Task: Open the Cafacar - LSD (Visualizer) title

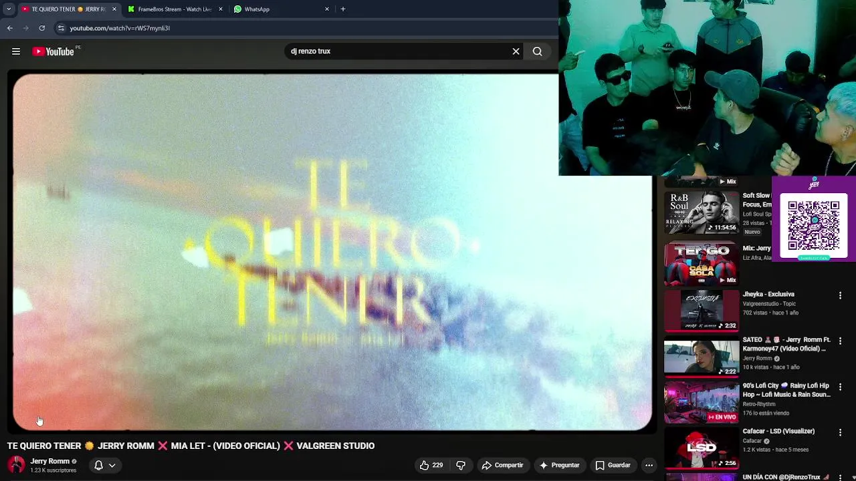Action: click(x=778, y=432)
